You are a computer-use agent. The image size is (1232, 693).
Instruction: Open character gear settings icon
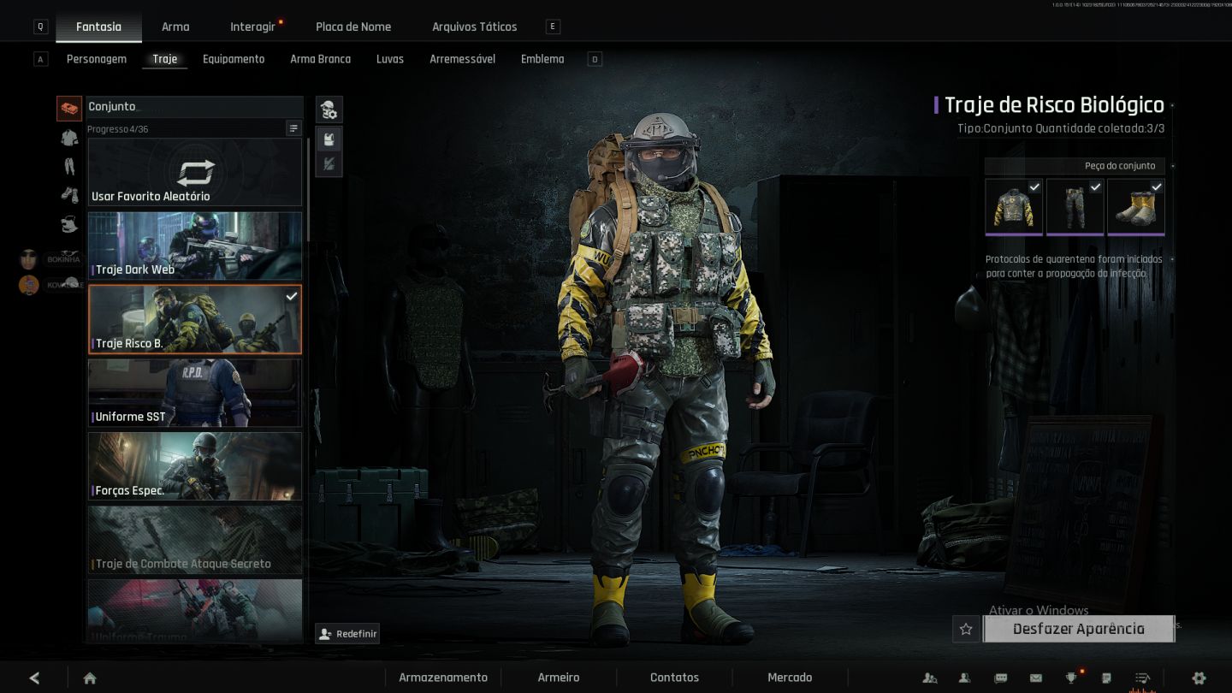click(329, 110)
